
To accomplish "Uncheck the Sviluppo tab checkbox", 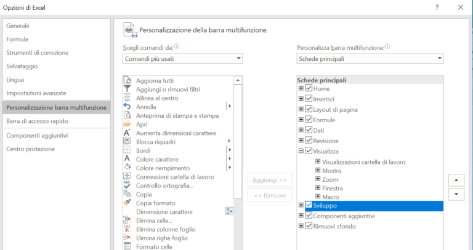I will (x=309, y=205).
